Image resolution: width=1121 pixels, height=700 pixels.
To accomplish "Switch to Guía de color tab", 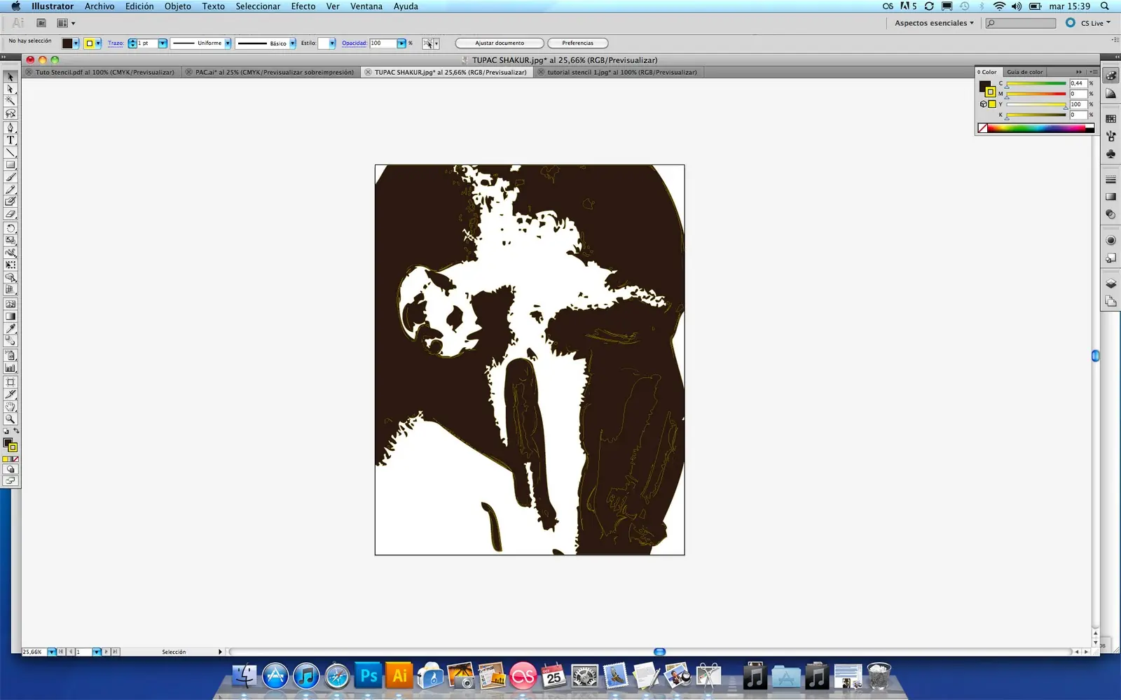I will coord(1025,72).
